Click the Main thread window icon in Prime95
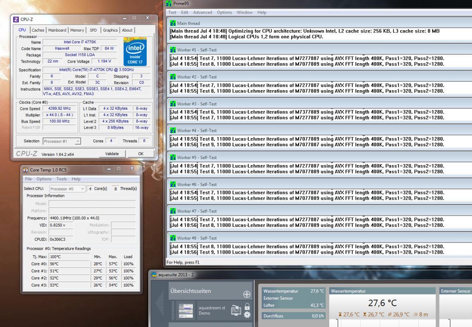This screenshot has height=327, width=472. (173, 23)
